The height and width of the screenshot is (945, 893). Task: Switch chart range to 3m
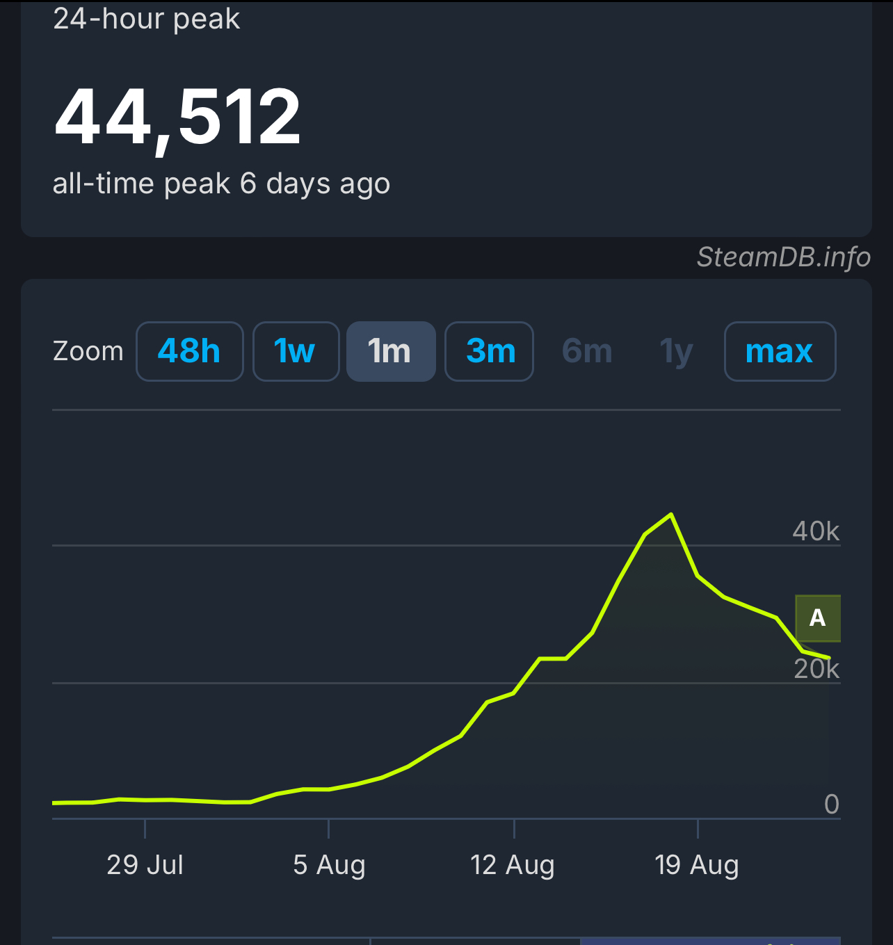coord(489,351)
